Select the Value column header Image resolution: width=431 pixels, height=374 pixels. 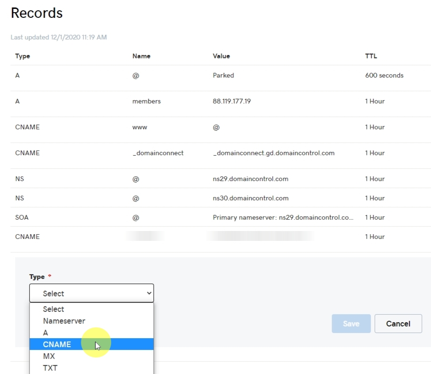(x=222, y=56)
